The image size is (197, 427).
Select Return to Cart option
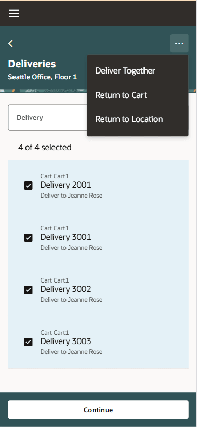click(121, 95)
